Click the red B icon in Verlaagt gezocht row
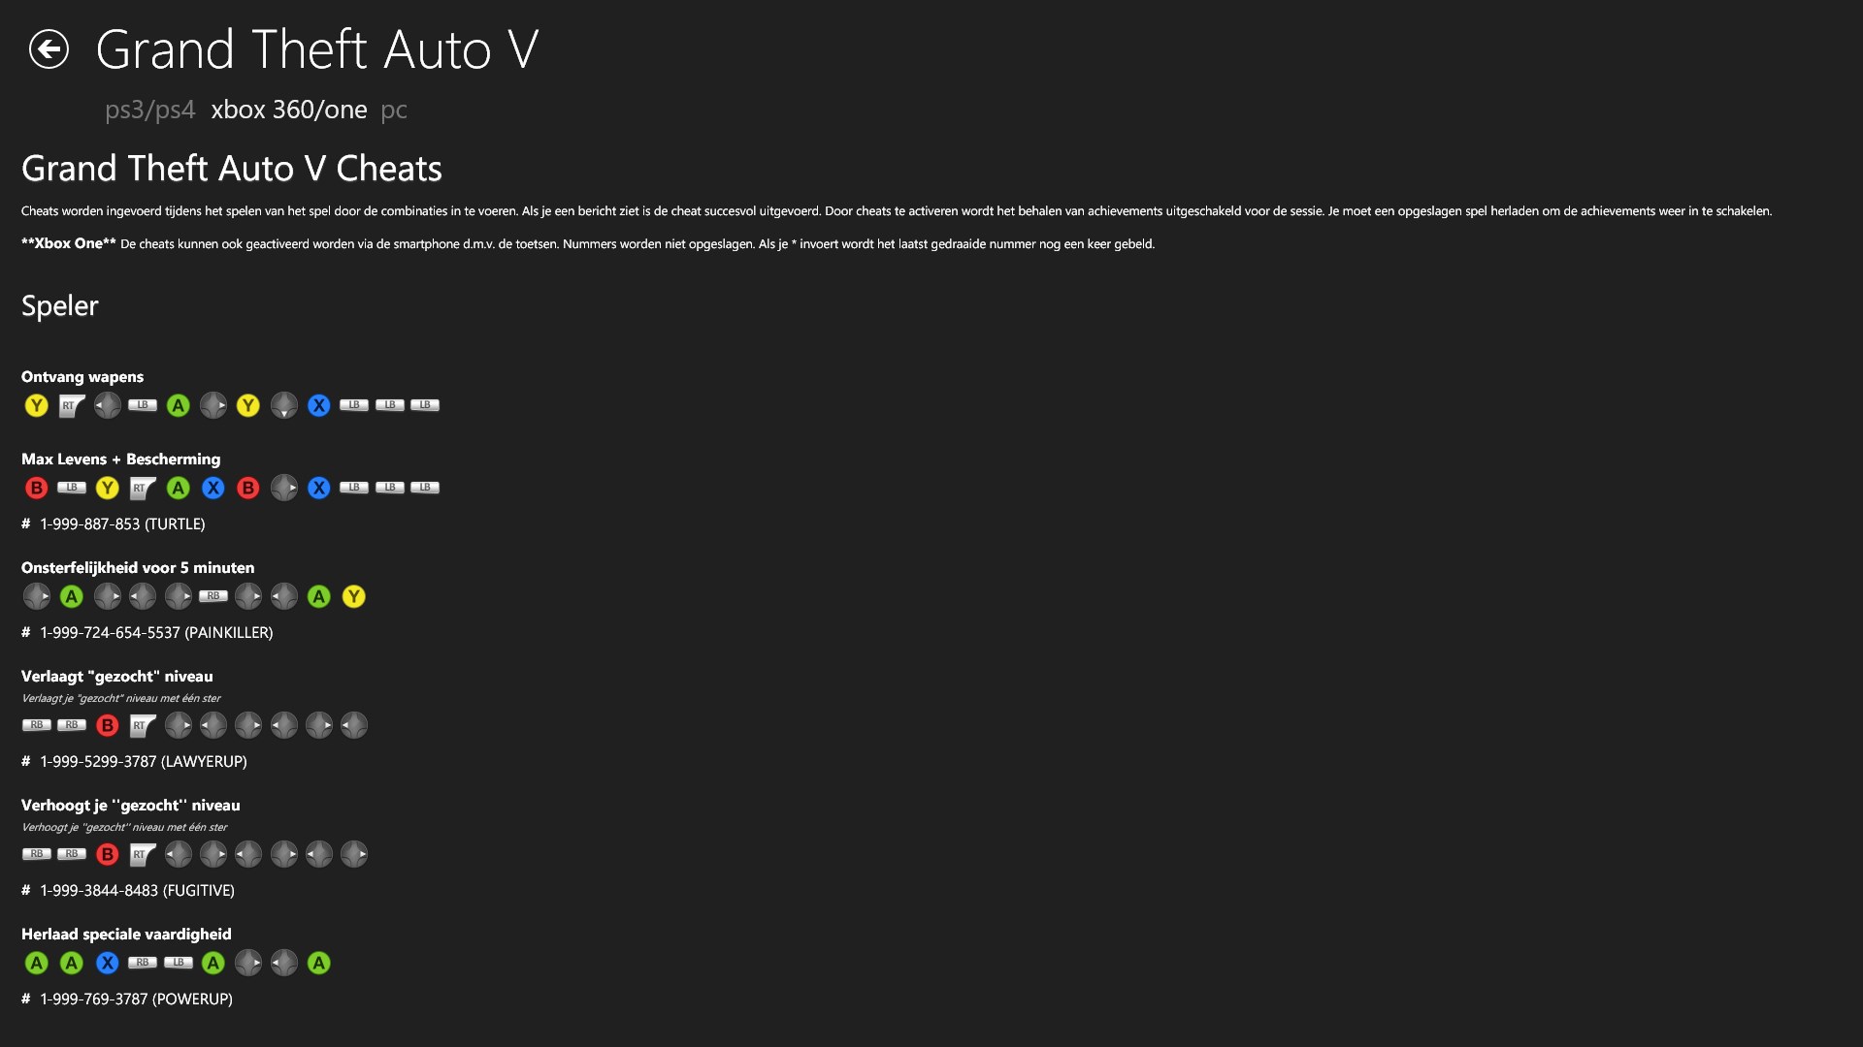Screen dimensions: 1863x1047 (x=107, y=725)
